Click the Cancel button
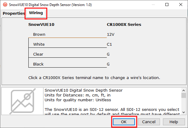 149,122
